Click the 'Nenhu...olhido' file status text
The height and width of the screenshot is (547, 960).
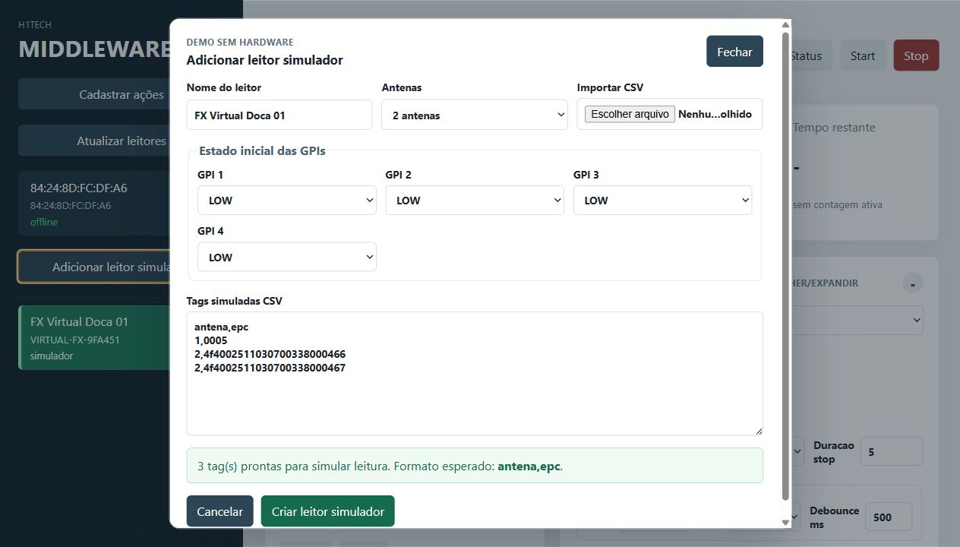tap(715, 114)
